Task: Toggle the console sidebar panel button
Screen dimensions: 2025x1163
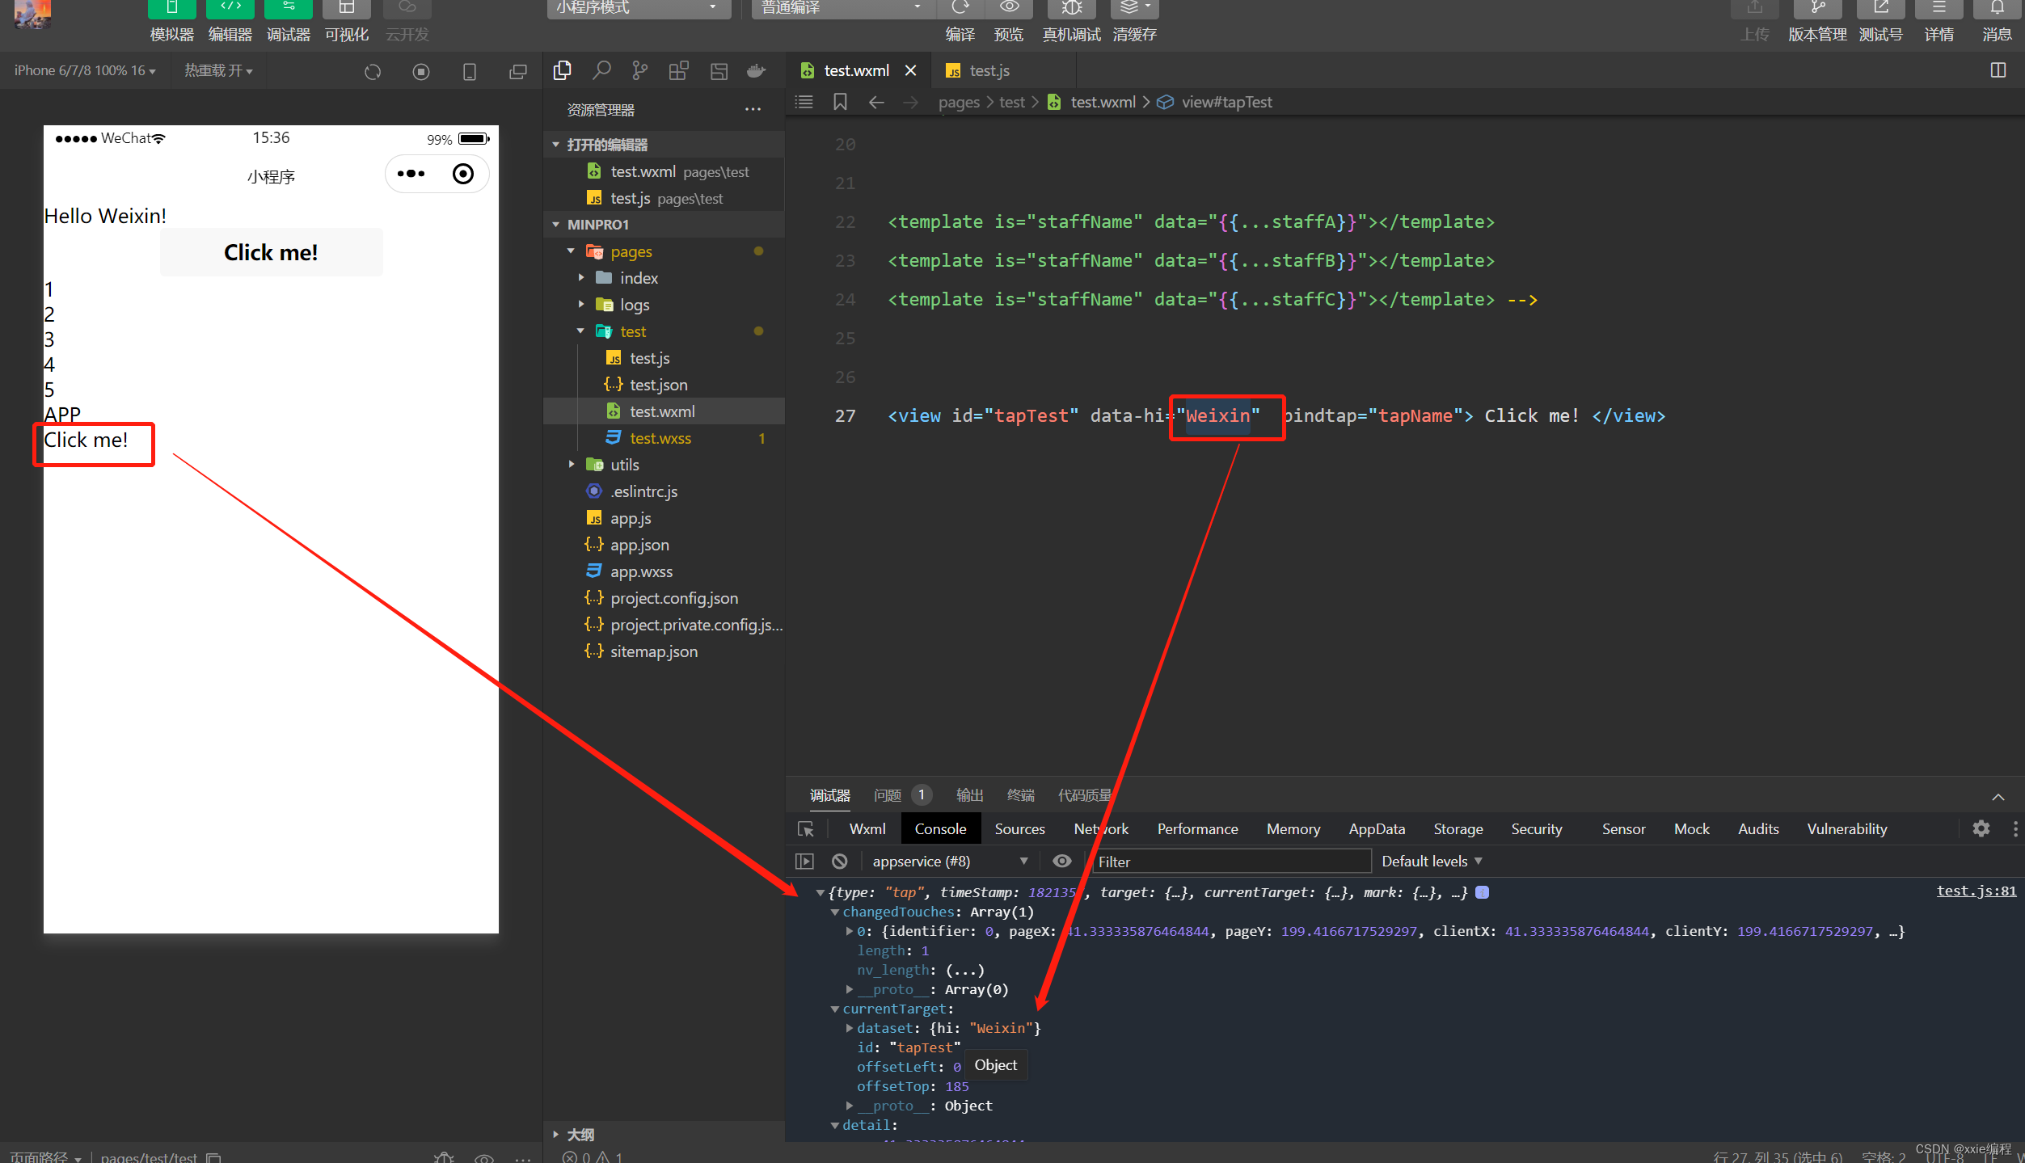Action: pos(804,862)
